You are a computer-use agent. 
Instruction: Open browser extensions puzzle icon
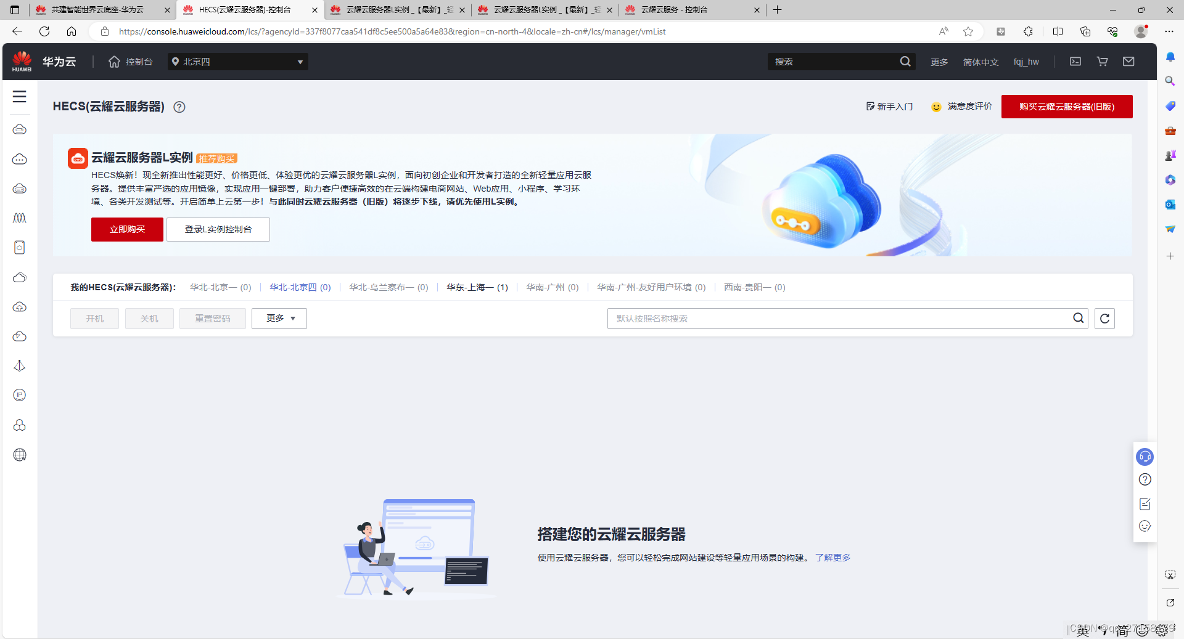pyautogui.click(x=1028, y=31)
